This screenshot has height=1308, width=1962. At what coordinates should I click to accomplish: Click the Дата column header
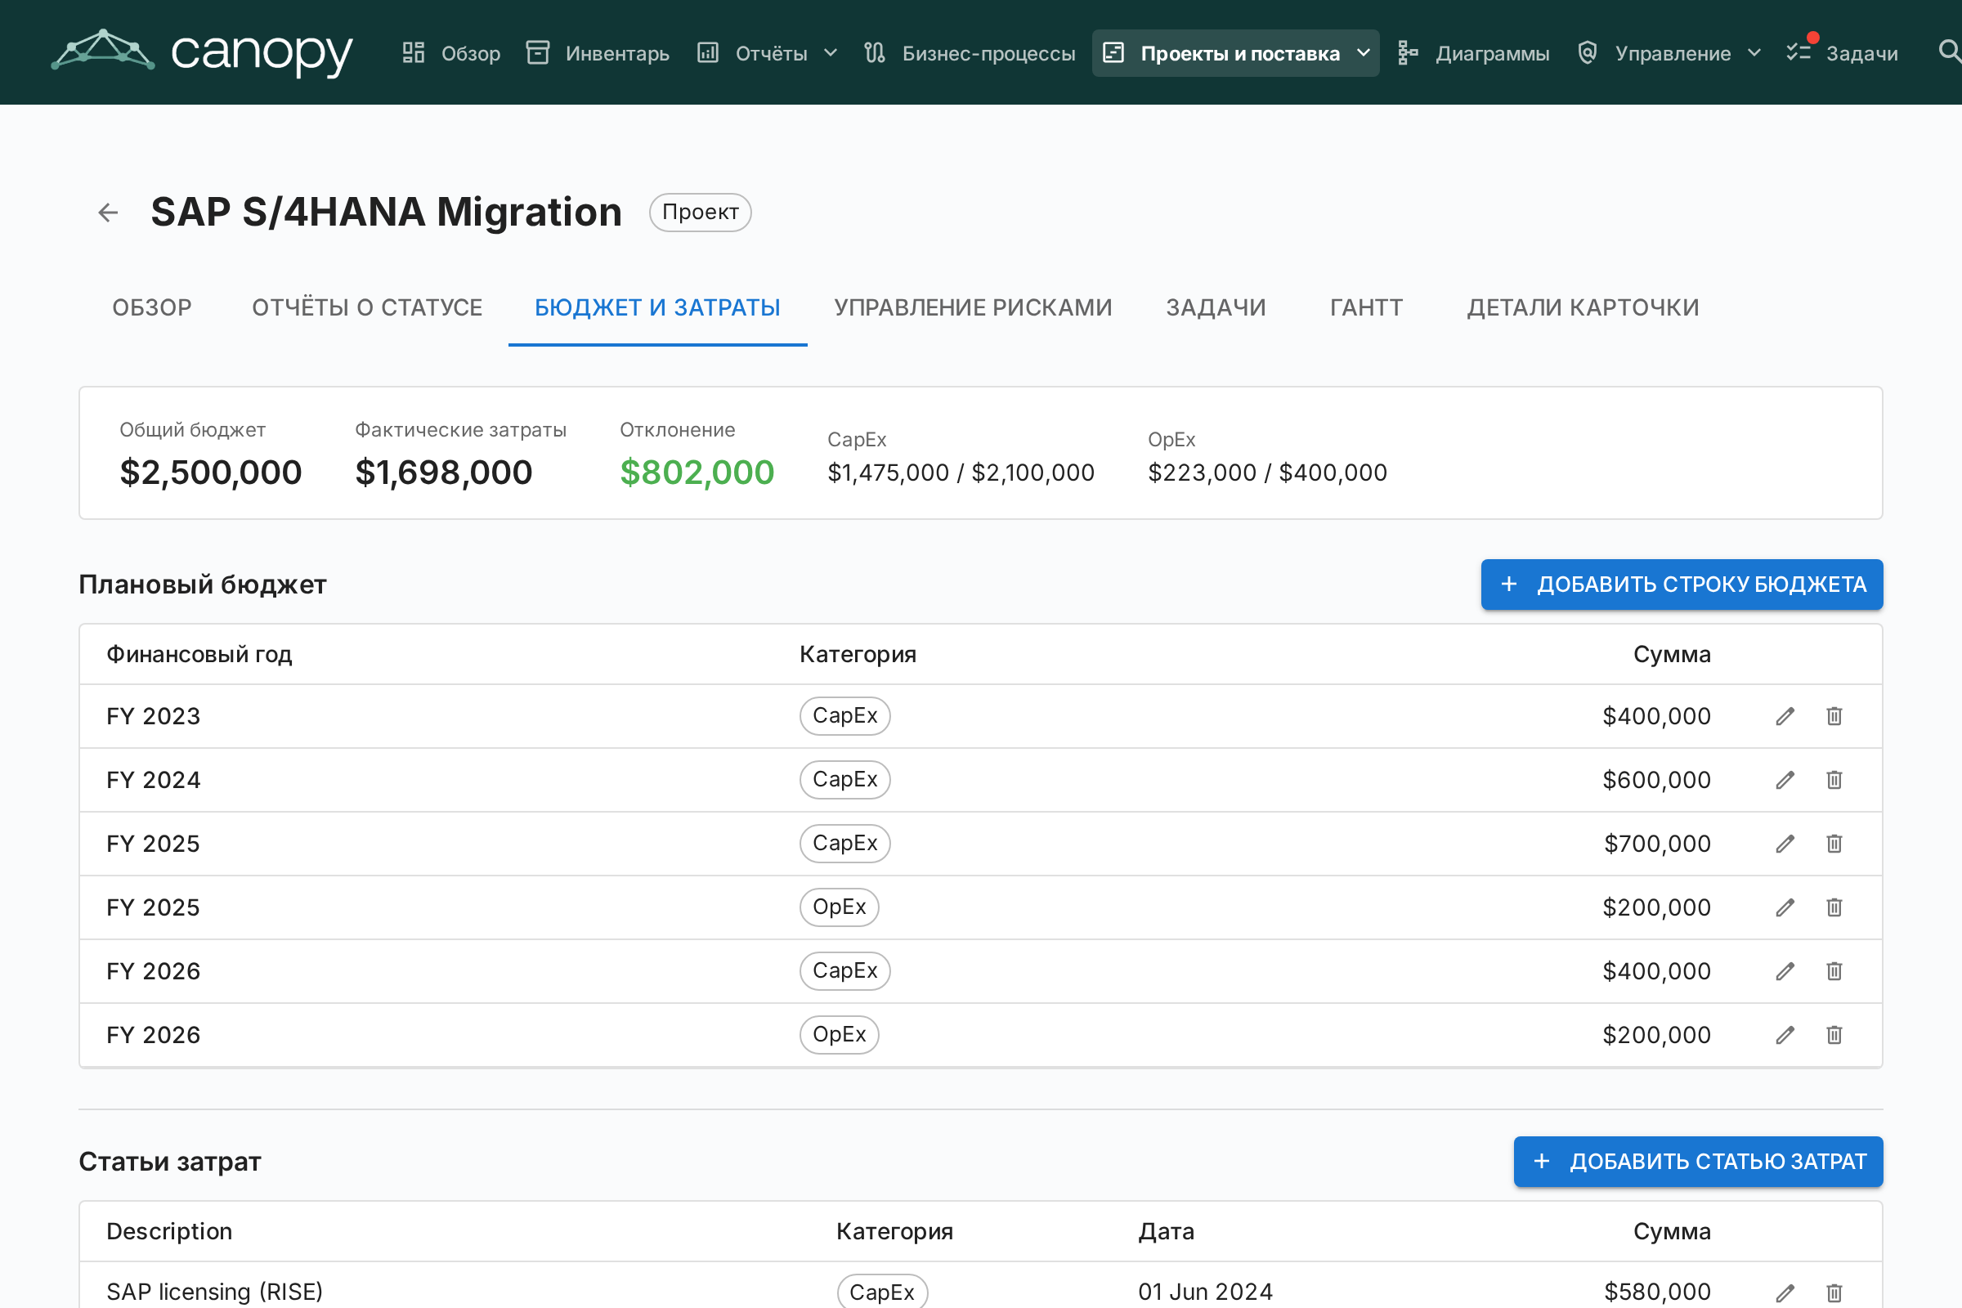(x=1167, y=1232)
